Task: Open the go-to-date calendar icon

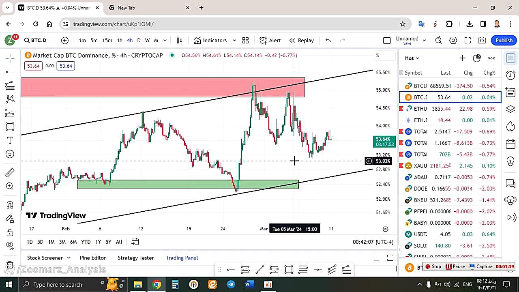Action: click(x=135, y=242)
